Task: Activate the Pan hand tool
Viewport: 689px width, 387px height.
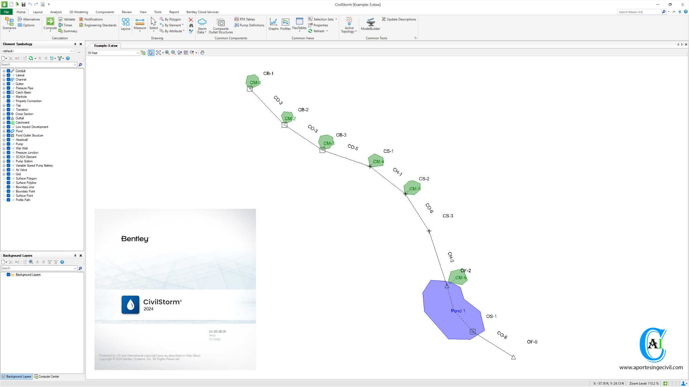Action: click(202, 53)
